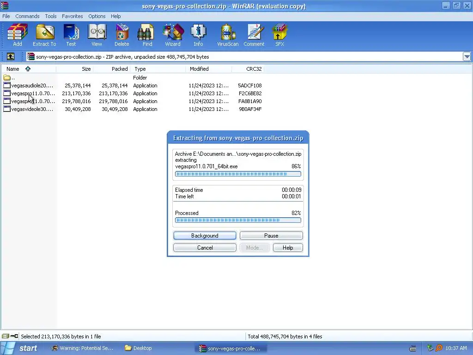Click CRC32 value F2C6BE82

(250, 93)
